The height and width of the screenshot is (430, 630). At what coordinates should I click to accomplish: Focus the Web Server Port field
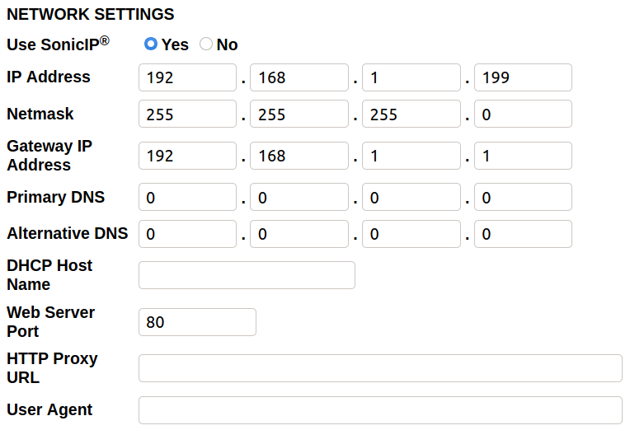pos(197,322)
